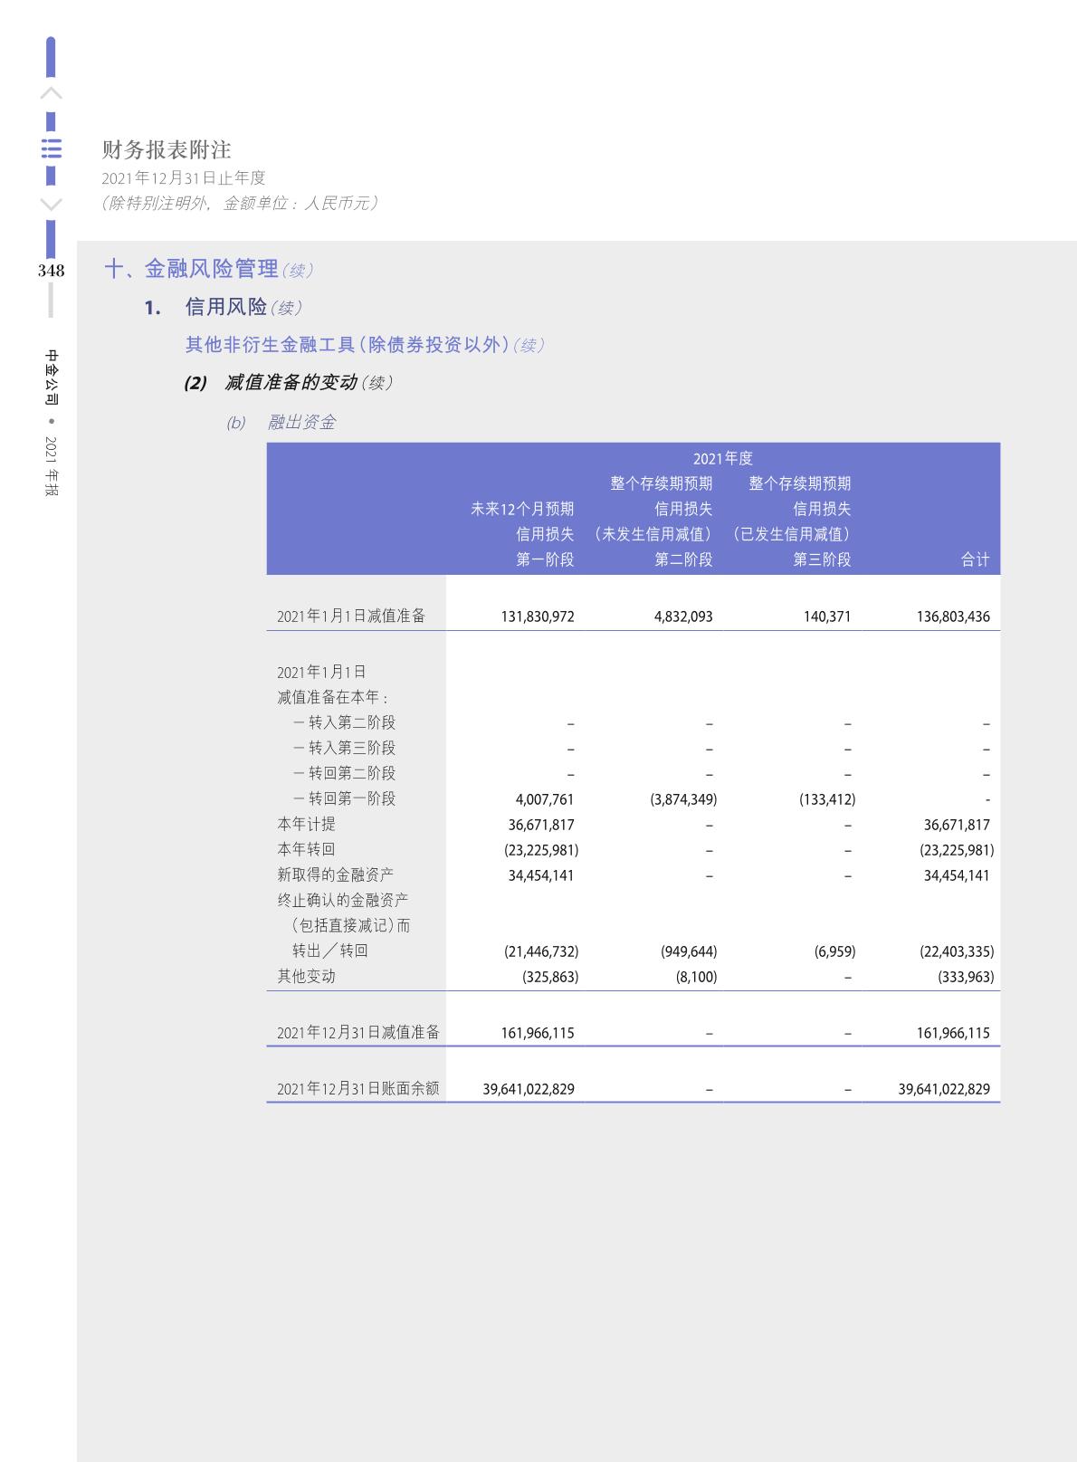Click the 合计 column header
The height and width of the screenshot is (1462, 1077).
pyautogui.click(x=975, y=559)
